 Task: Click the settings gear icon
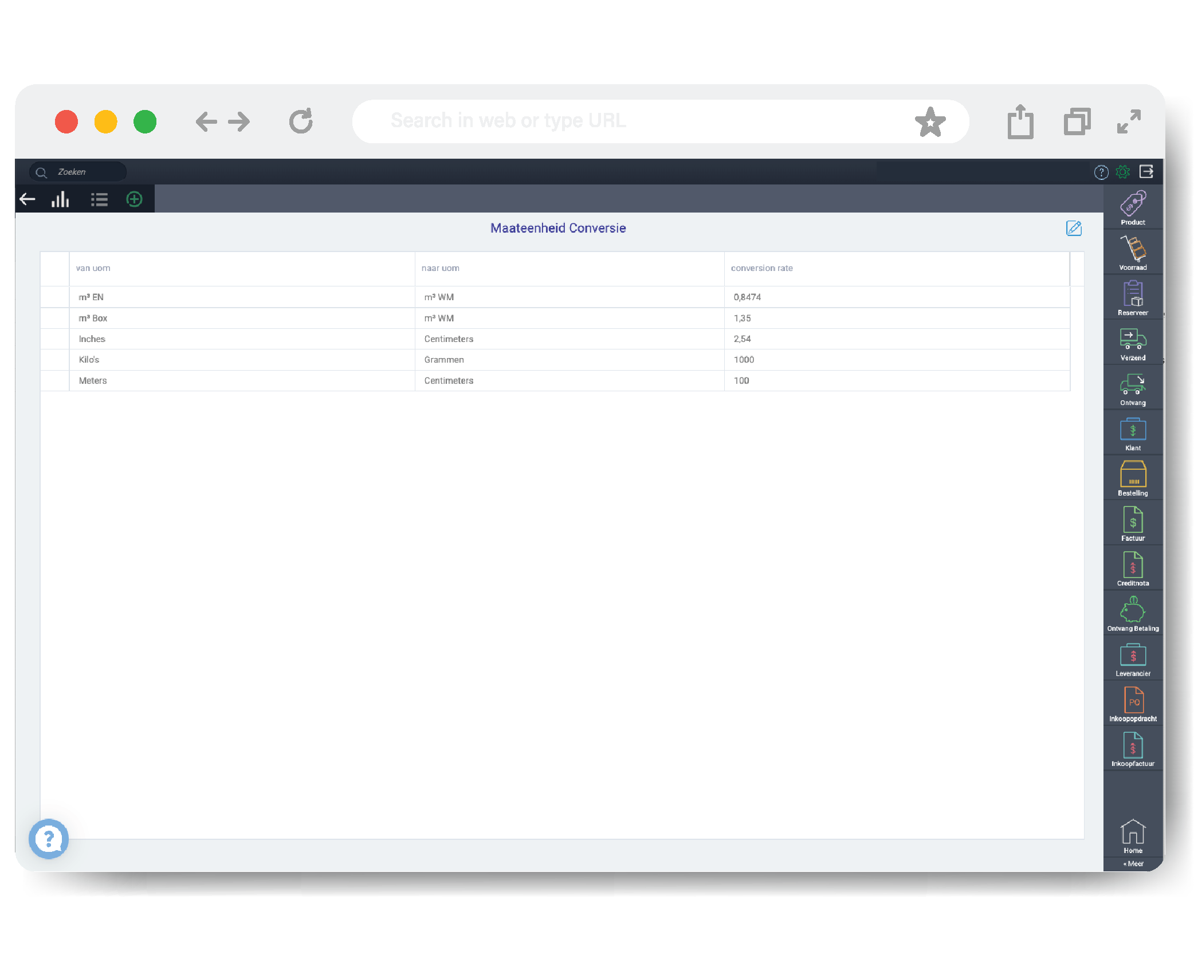tap(1124, 172)
